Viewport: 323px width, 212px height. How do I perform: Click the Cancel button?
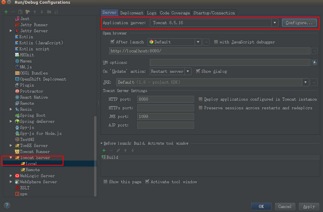pyautogui.click(x=285, y=207)
